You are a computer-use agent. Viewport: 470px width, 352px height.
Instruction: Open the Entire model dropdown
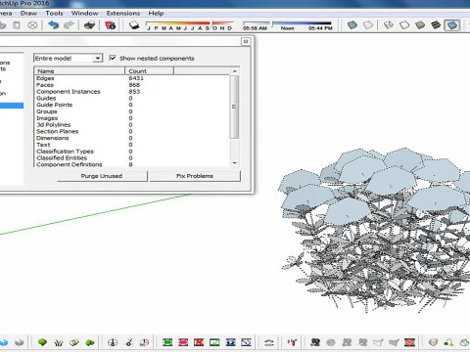68,58
